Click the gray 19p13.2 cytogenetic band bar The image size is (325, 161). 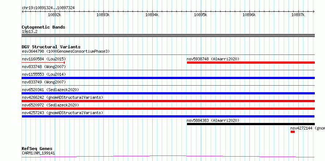click(x=168, y=35)
